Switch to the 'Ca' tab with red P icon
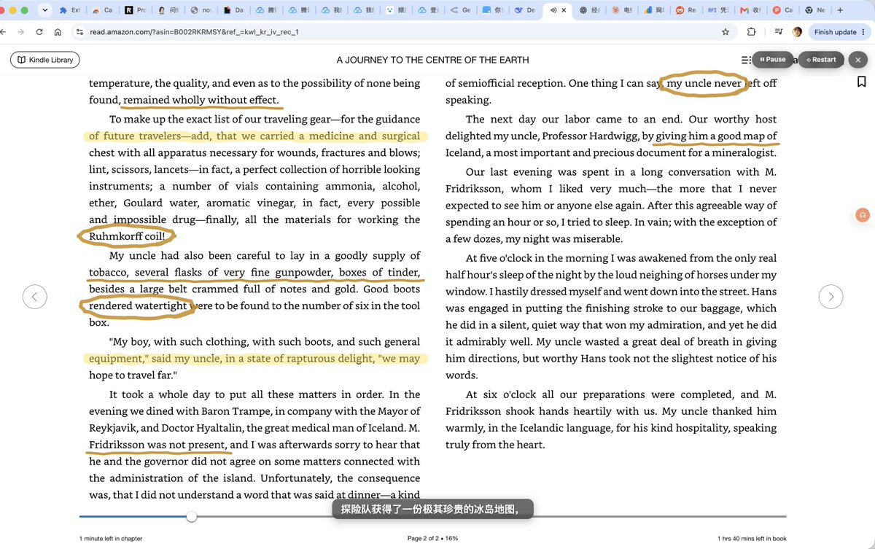 (782, 10)
